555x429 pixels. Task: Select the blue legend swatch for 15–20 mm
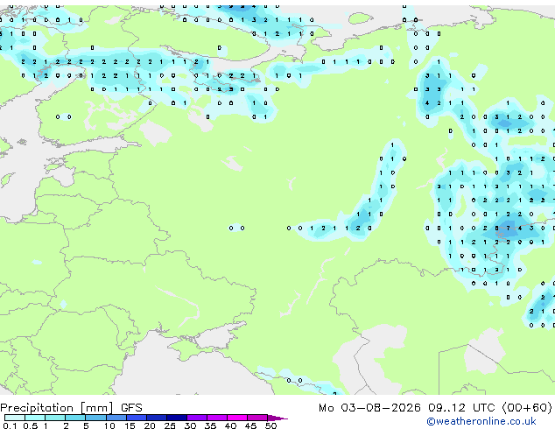(x=136, y=418)
